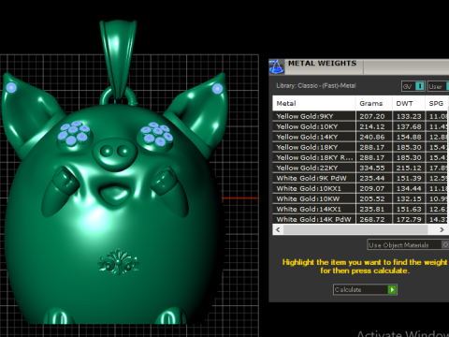
Task: Select the White Gold:9K PdW row
Action: [x=360, y=178]
